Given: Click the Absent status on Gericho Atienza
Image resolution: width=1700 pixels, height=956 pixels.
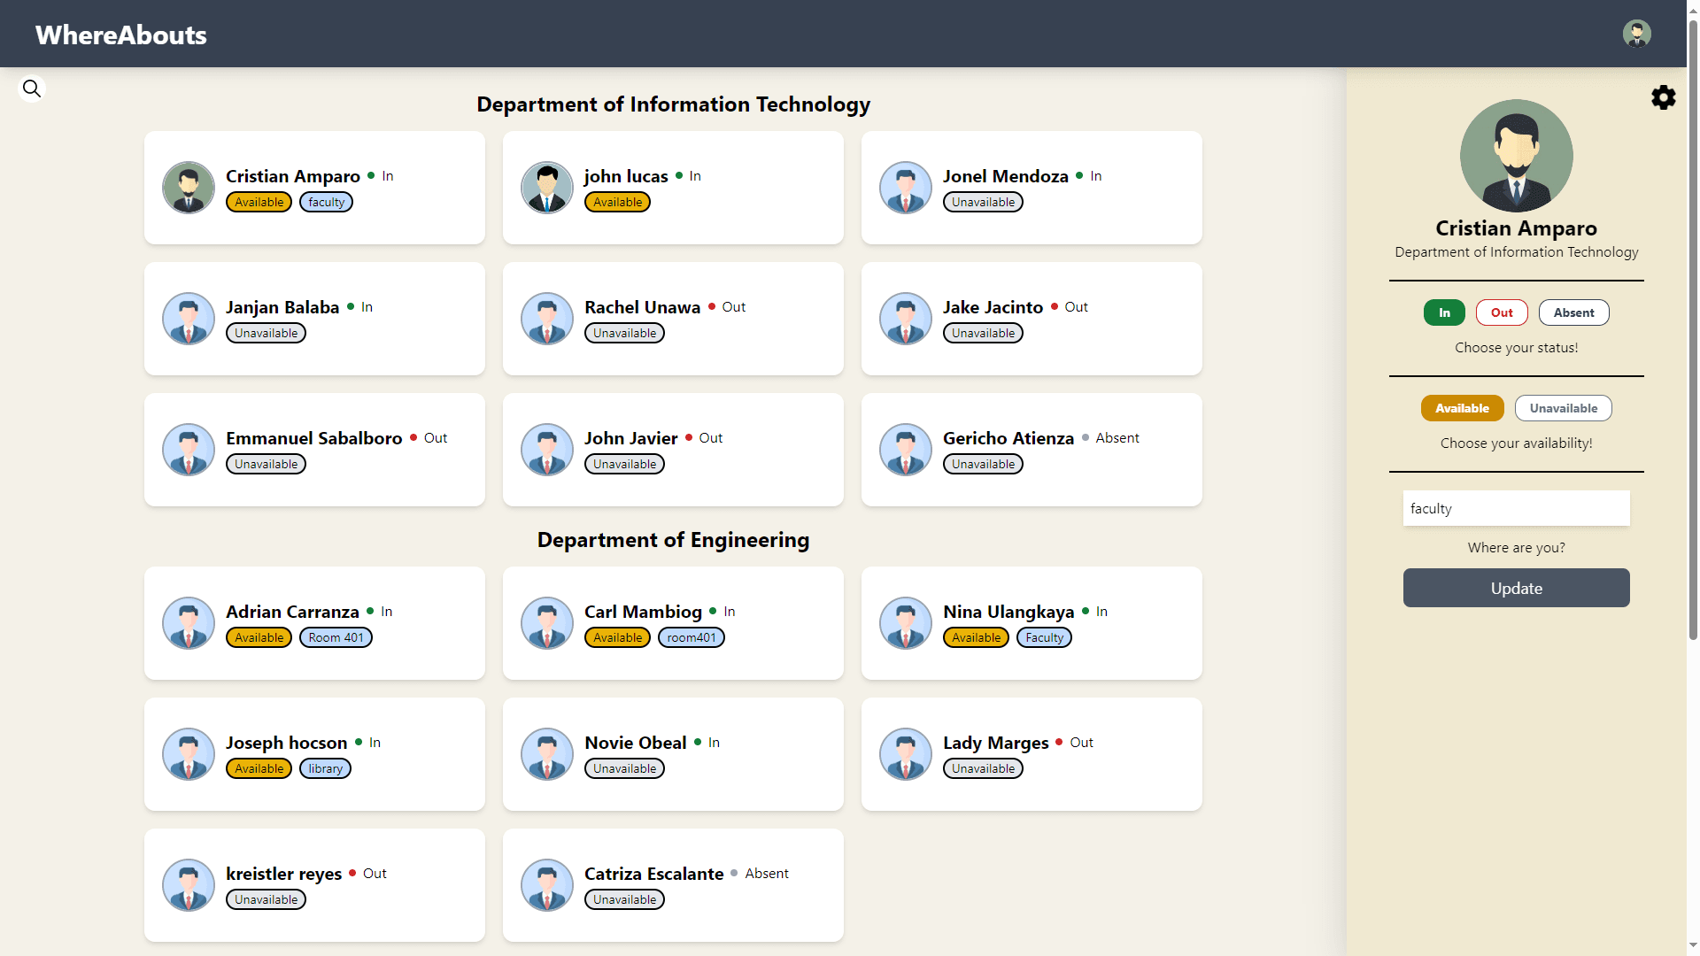Looking at the screenshot, I should tap(1117, 438).
